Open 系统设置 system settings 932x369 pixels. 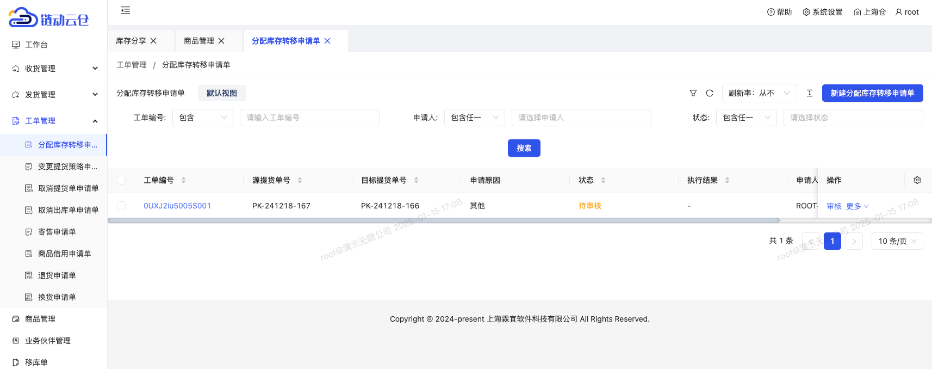[x=822, y=12]
